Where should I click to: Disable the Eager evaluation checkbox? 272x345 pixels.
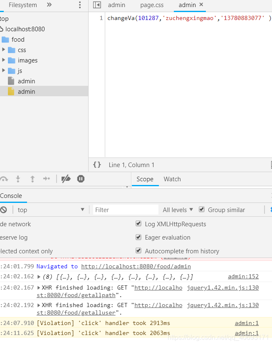click(138, 237)
